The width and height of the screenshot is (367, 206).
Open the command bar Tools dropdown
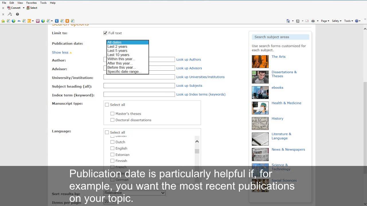[x=349, y=21]
